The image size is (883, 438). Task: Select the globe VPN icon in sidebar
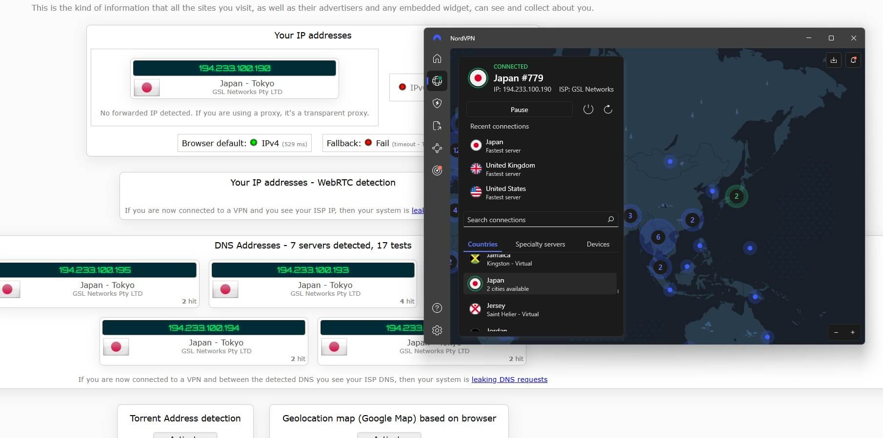tap(437, 81)
